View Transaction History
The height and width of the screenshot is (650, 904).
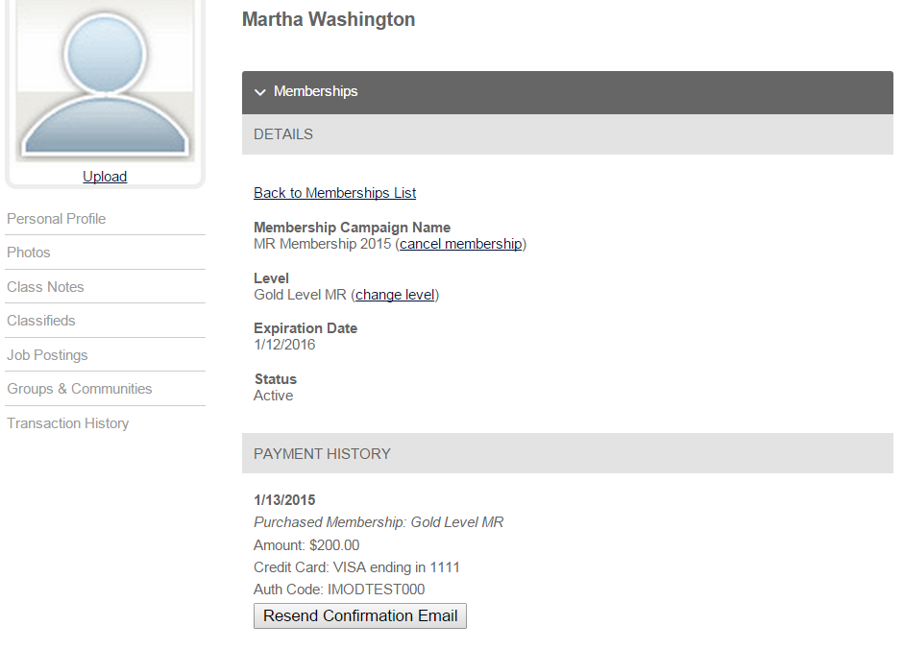point(68,423)
